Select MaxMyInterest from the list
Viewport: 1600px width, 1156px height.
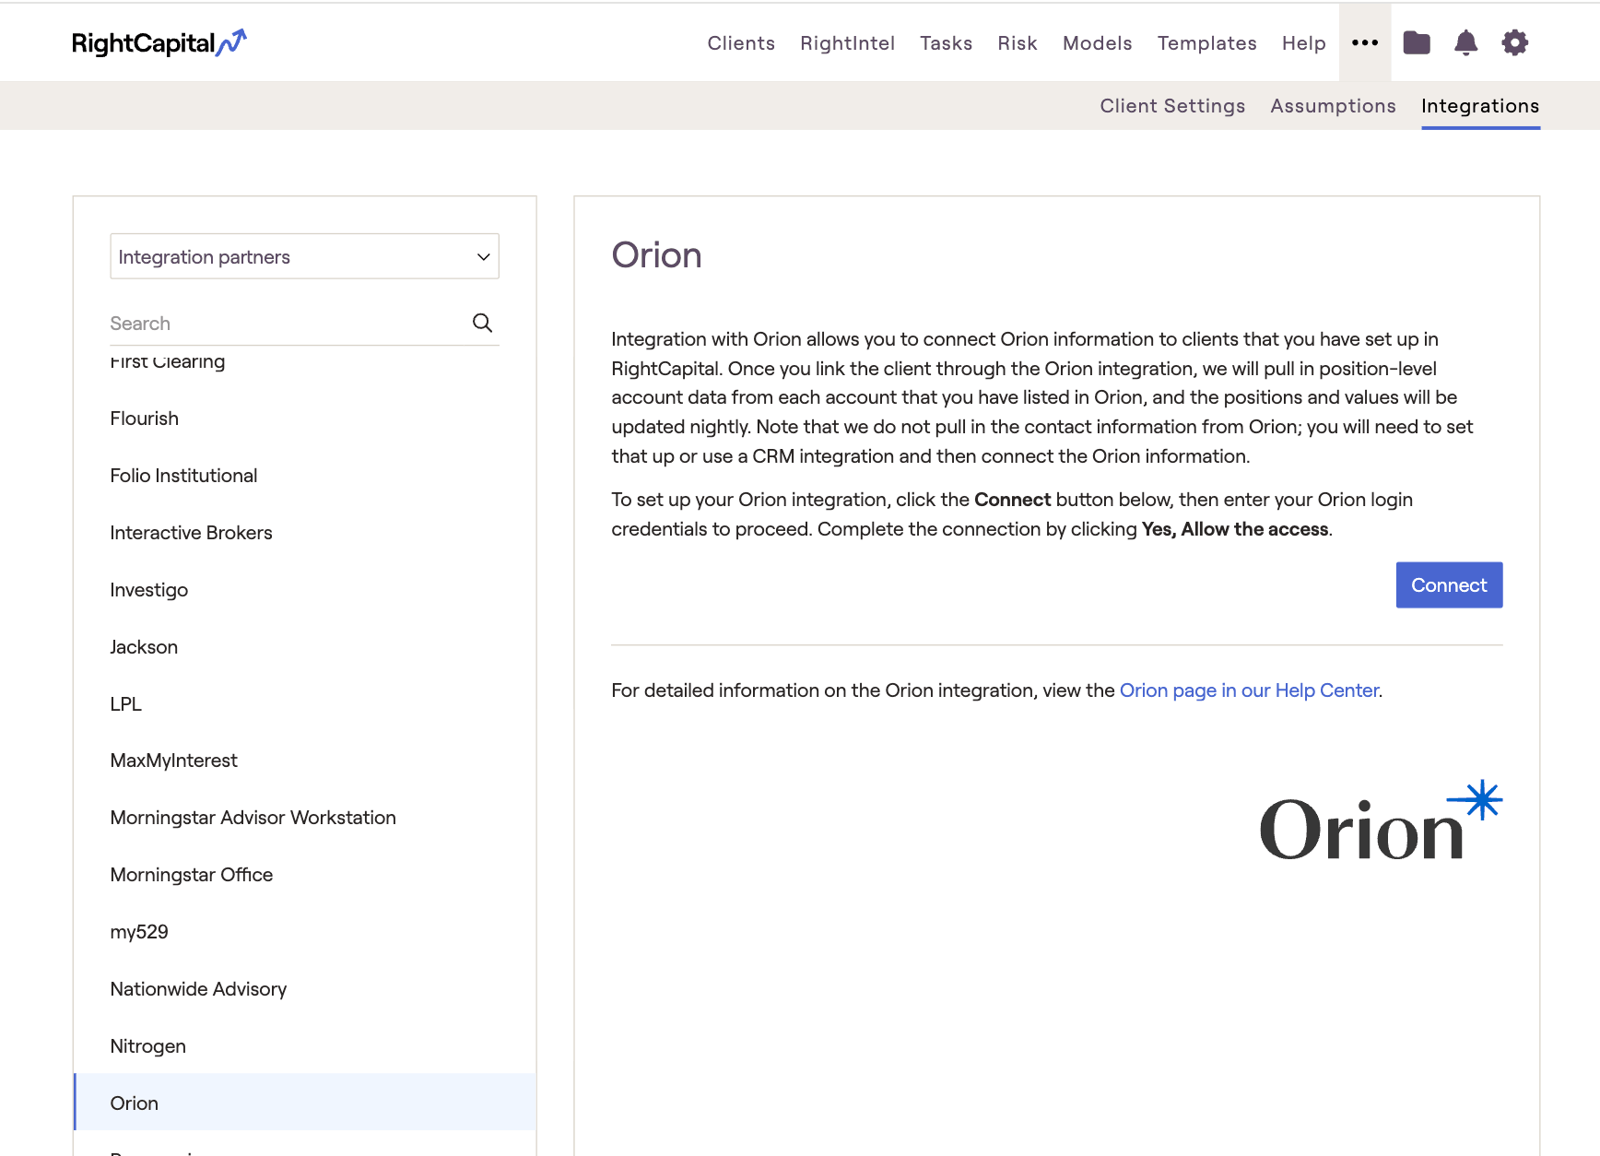coord(173,761)
